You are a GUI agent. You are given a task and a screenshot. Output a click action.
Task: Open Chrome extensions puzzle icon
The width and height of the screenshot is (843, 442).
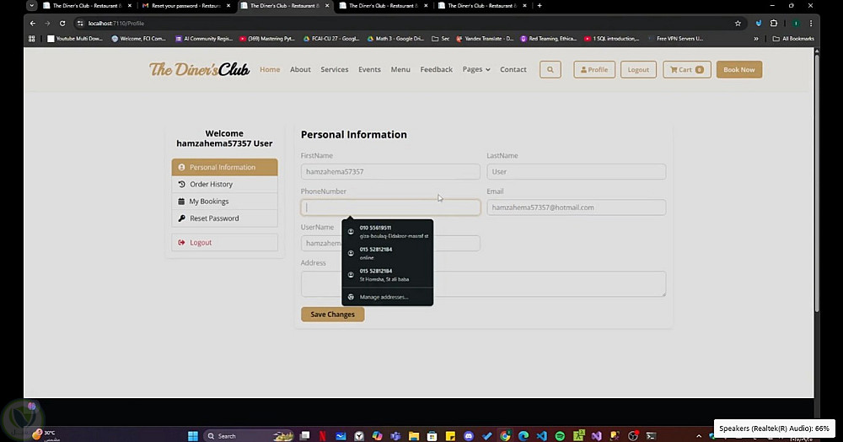coord(774,23)
